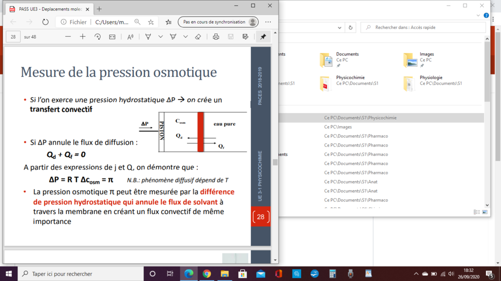Open Highlight color options dropdown arrow
This screenshot has height=281, width=501.
[185, 37]
